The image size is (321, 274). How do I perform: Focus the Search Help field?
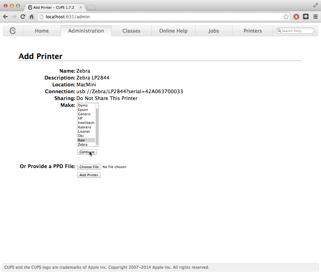tap(295, 31)
